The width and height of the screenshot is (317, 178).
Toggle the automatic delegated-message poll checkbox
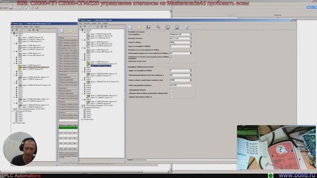pyautogui.click(x=171, y=93)
